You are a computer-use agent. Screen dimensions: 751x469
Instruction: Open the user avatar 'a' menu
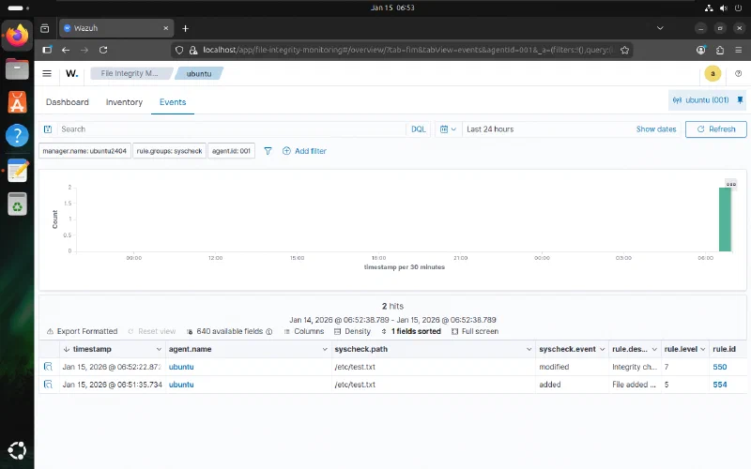pos(713,73)
